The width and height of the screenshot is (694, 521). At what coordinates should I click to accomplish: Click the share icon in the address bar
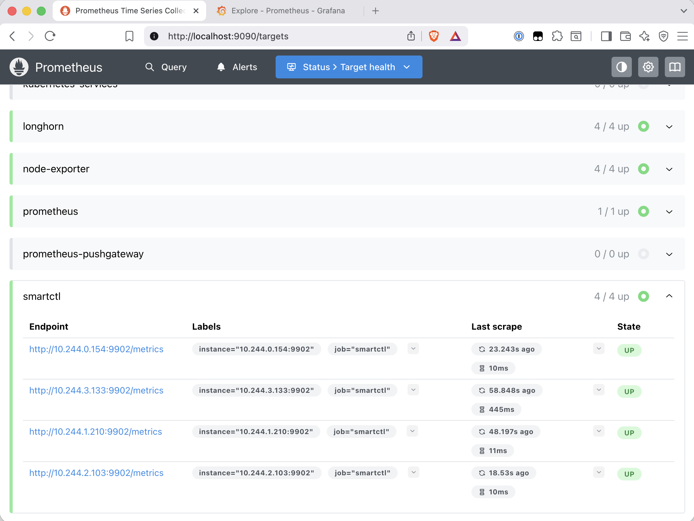pos(411,36)
